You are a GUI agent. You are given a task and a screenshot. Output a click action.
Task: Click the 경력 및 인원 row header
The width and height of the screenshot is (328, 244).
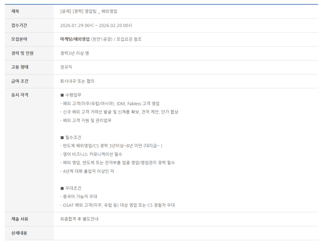click(22, 53)
